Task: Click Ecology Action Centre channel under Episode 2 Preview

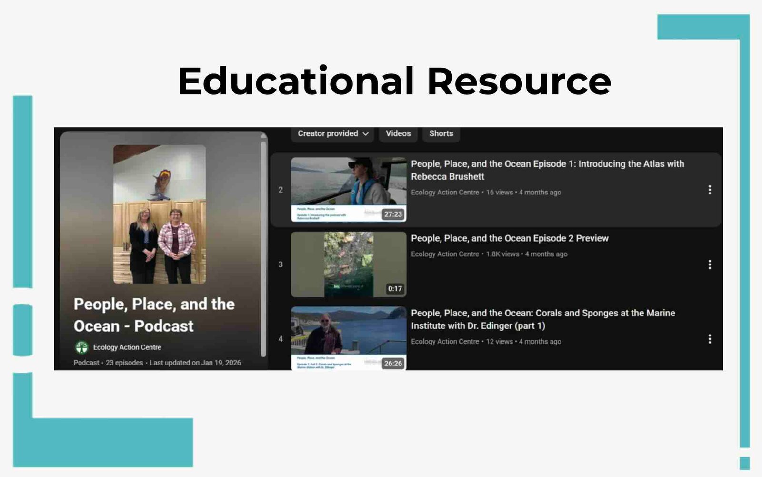Action: click(x=445, y=254)
